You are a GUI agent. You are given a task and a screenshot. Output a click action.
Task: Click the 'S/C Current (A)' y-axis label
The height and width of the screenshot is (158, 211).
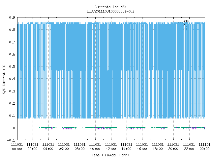[4, 79]
